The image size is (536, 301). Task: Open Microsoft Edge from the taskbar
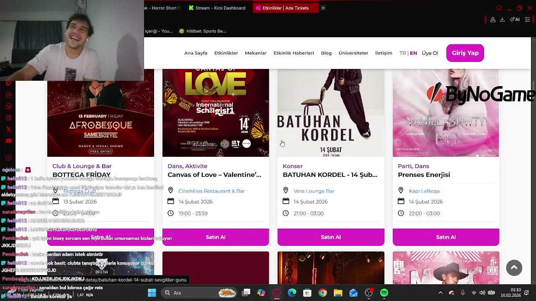292,293
